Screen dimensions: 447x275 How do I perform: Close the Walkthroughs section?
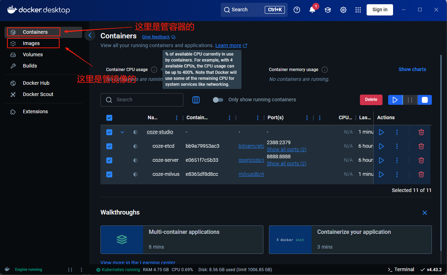[425, 213]
